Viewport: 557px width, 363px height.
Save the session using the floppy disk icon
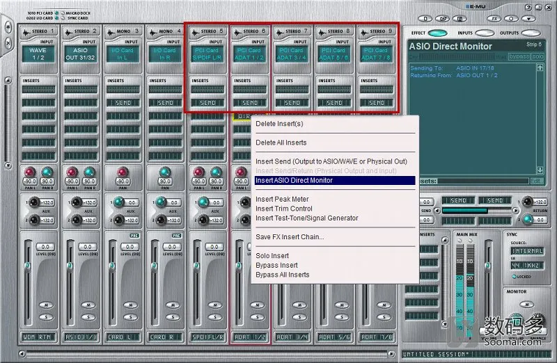click(x=460, y=19)
